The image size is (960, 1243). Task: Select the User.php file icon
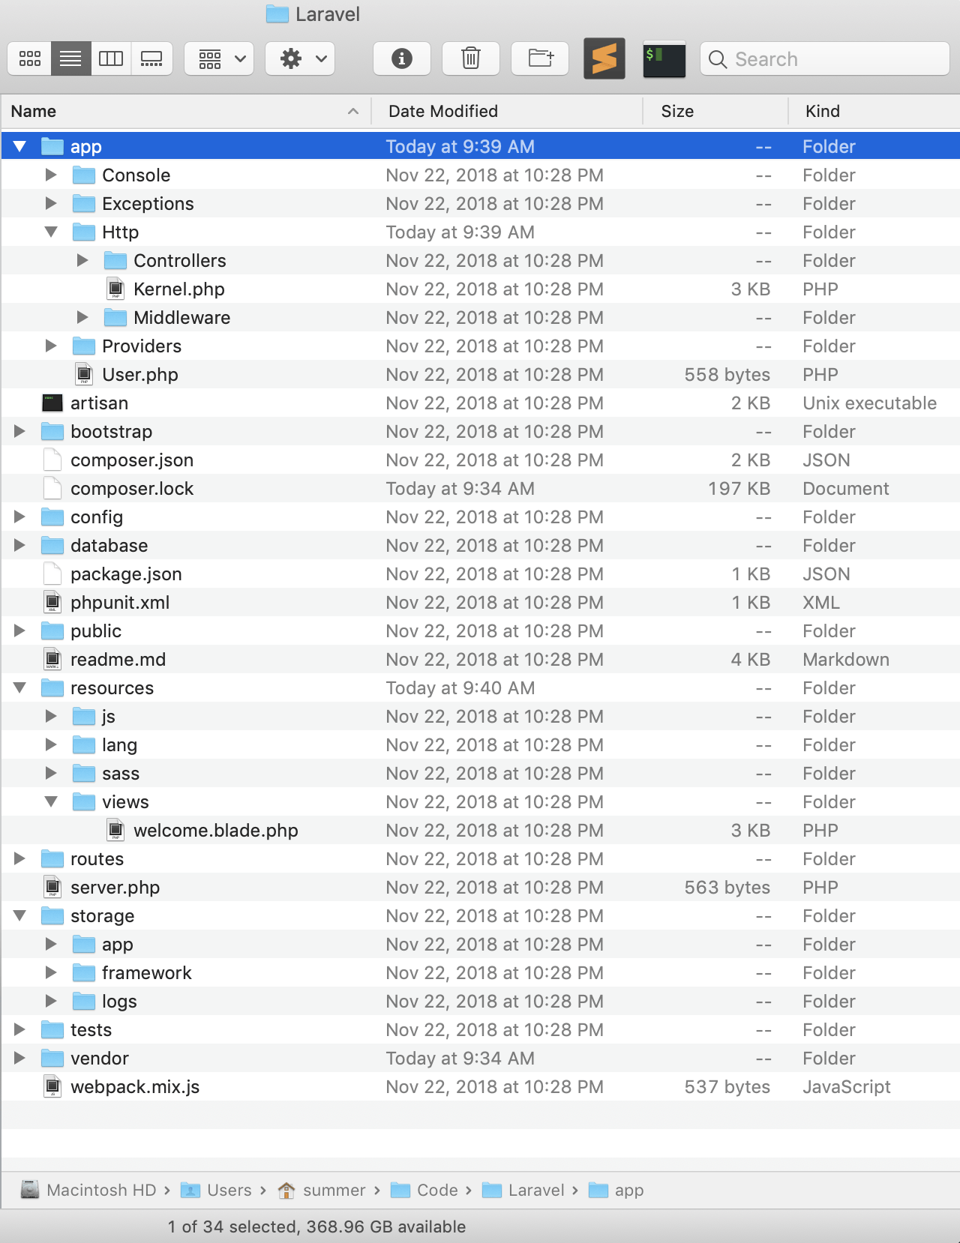coord(84,374)
